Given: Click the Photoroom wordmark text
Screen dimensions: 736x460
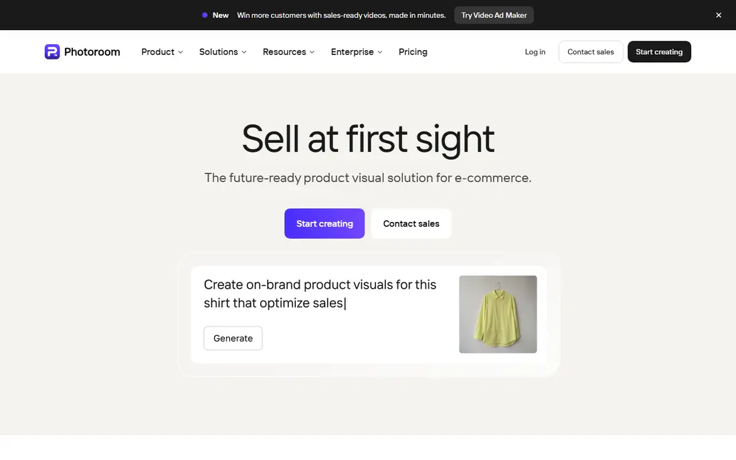Looking at the screenshot, I should click(x=92, y=51).
